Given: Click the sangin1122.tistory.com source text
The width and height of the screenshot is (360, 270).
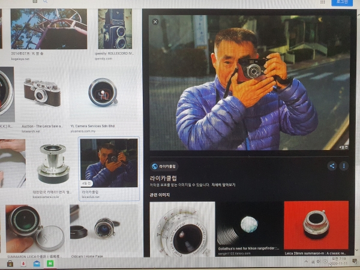Looking at the screenshot, I should point(235,254).
